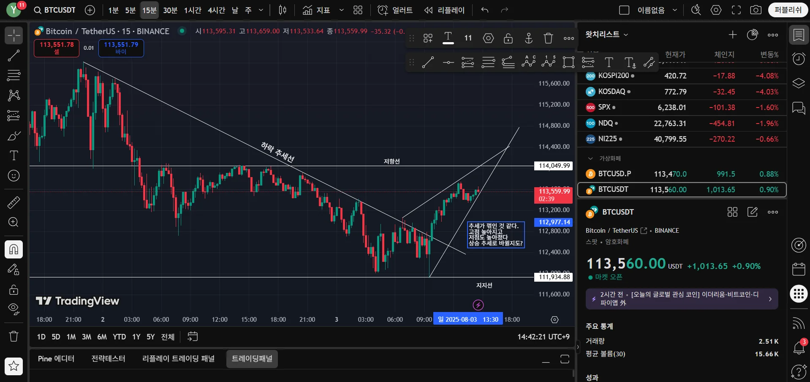Set chart range to 1D
Screen dimensions: 810x382
click(x=41, y=337)
